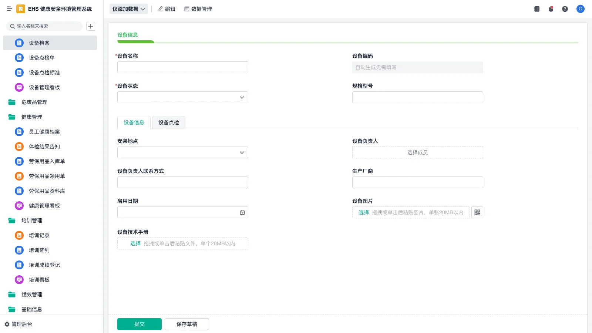
Task: Click the calendar icon in 启用日期 field
Action: click(242, 212)
